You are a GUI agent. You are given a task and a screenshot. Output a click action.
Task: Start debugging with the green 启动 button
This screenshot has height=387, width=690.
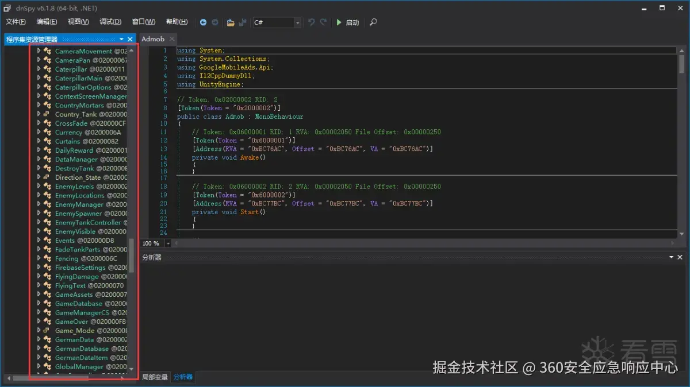pyautogui.click(x=347, y=22)
